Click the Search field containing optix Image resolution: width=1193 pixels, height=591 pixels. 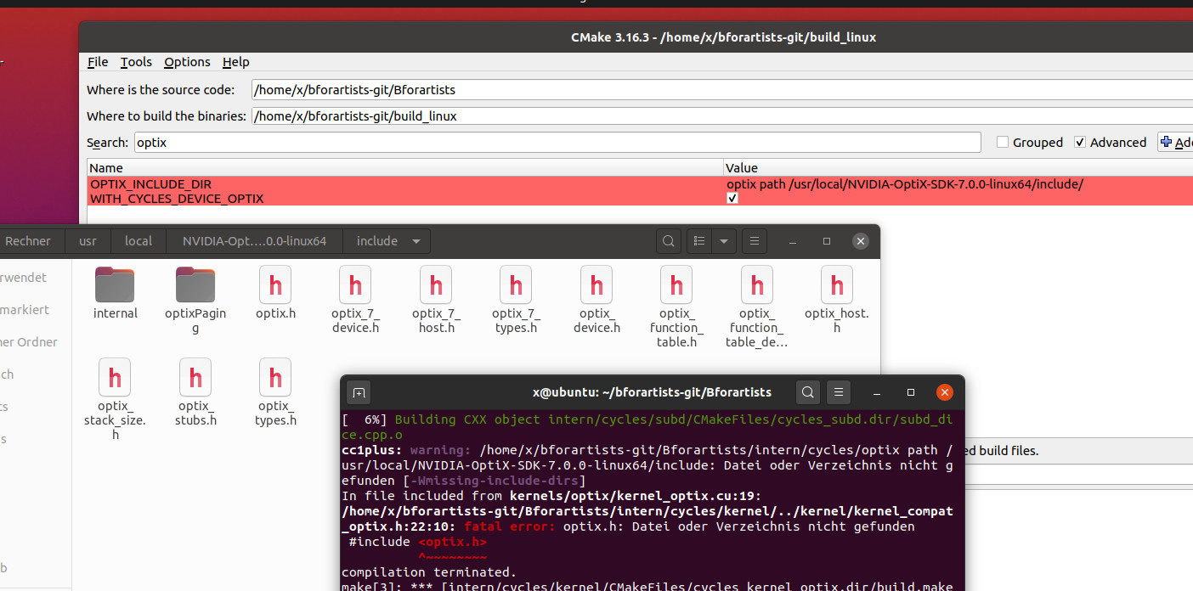tap(557, 143)
